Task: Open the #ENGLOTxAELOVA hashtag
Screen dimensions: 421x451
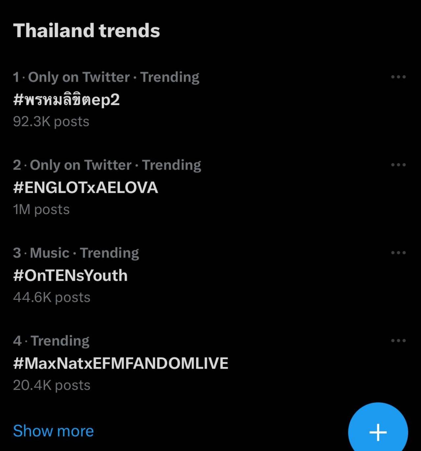Action: (x=86, y=187)
